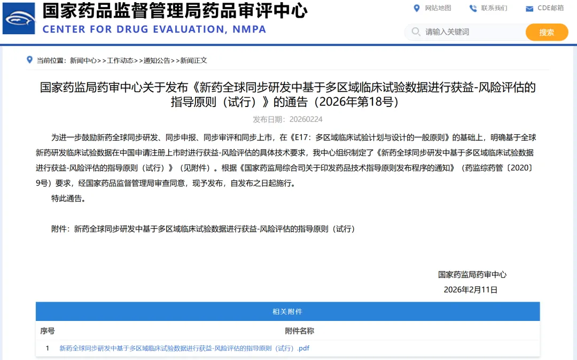Click the CDE logo emblem
This screenshot has width=577, height=360.
pyautogui.click(x=19, y=18)
